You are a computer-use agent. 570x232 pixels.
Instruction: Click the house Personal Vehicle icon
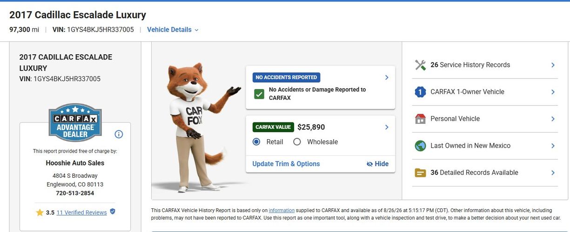tap(420, 119)
